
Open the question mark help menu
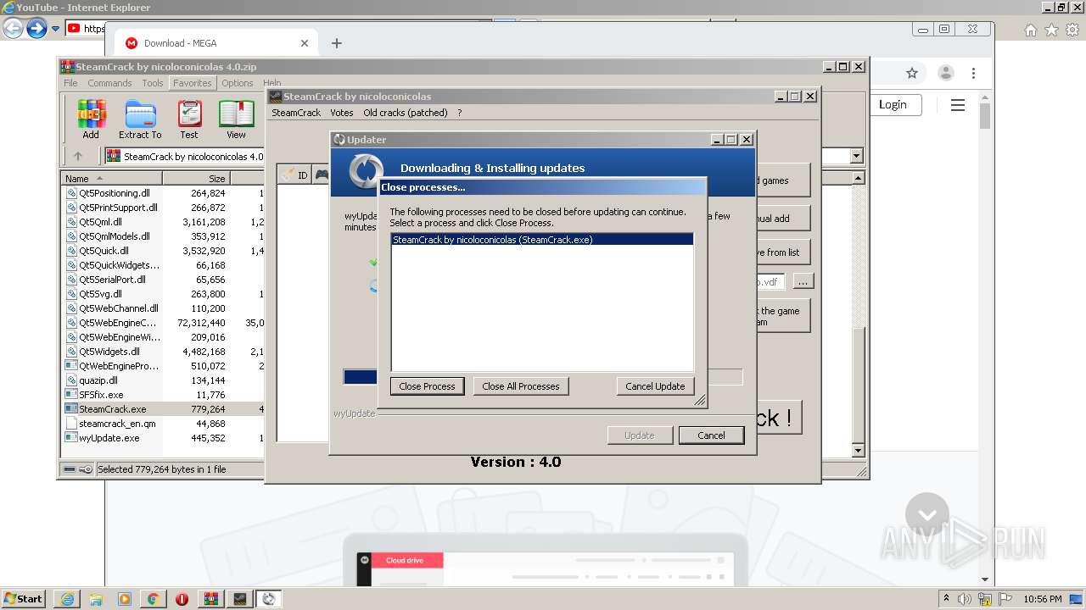point(460,113)
